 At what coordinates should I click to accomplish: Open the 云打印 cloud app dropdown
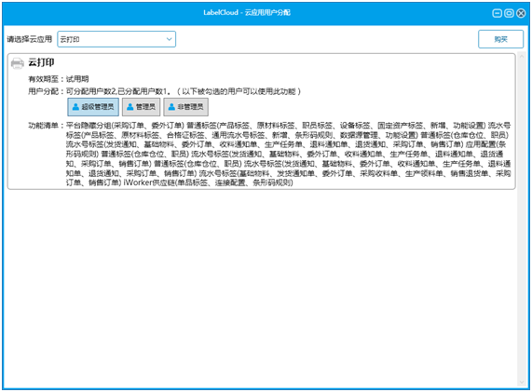click(116, 39)
